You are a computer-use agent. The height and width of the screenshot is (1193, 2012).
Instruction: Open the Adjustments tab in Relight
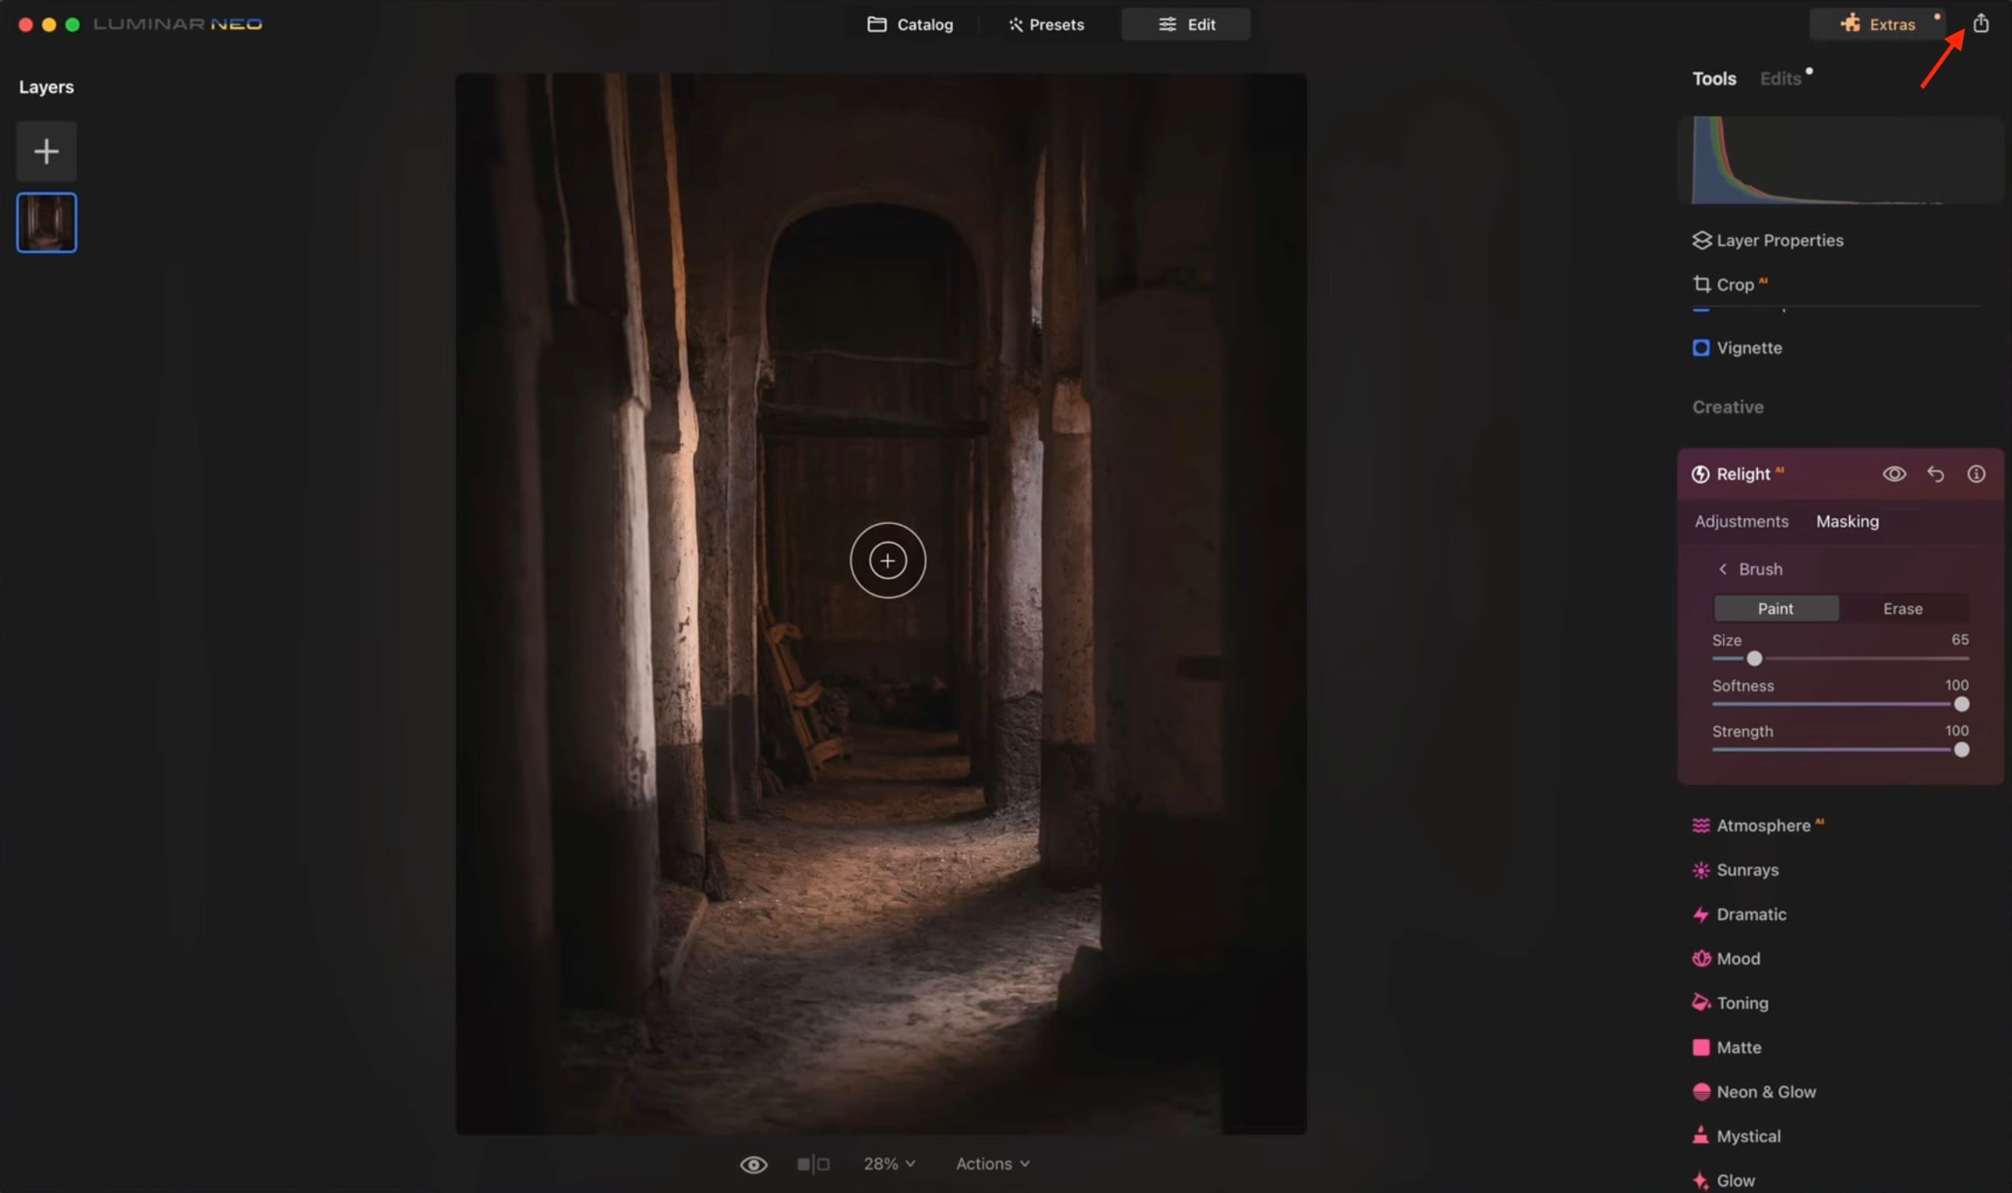point(1741,522)
